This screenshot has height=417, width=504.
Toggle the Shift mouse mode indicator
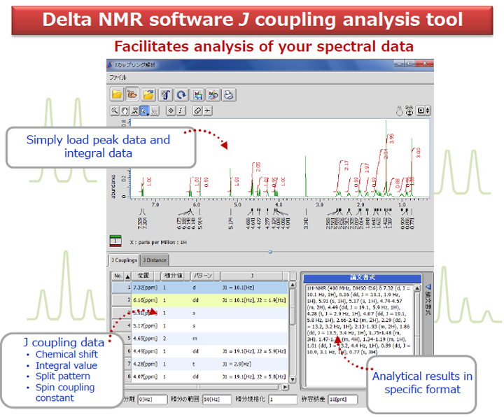409,111
